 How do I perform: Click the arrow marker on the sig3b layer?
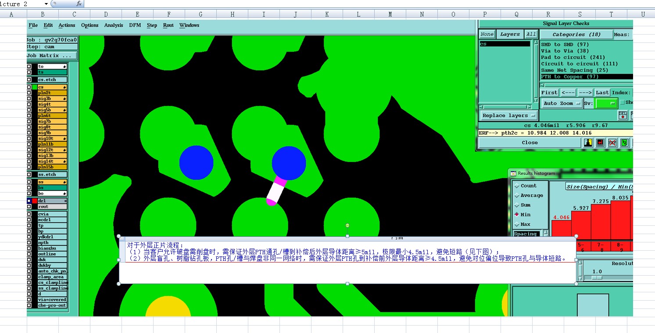coord(64,98)
